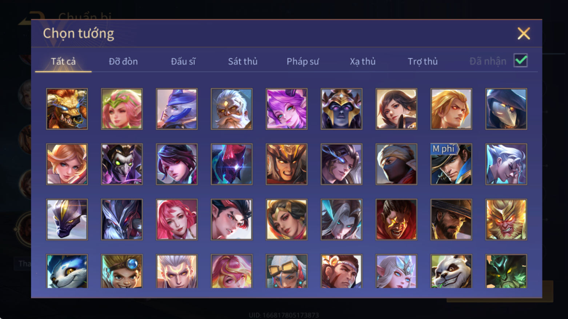Filter heroes by Xạ thủ tab

click(x=363, y=61)
